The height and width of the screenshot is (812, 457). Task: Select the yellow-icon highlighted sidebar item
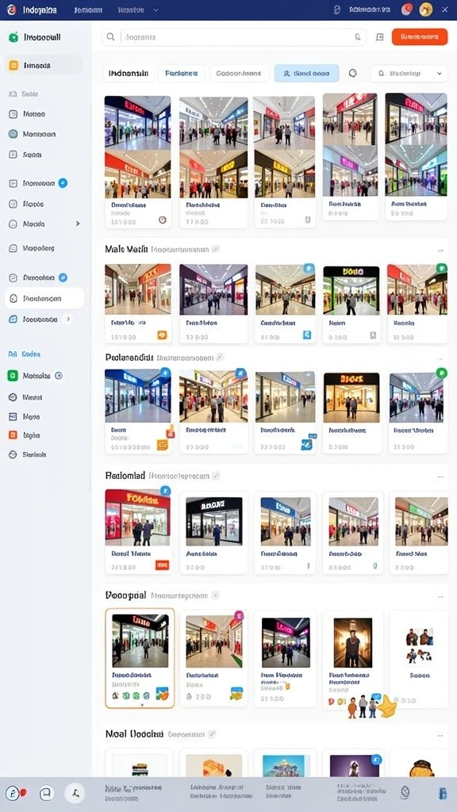[44, 65]
